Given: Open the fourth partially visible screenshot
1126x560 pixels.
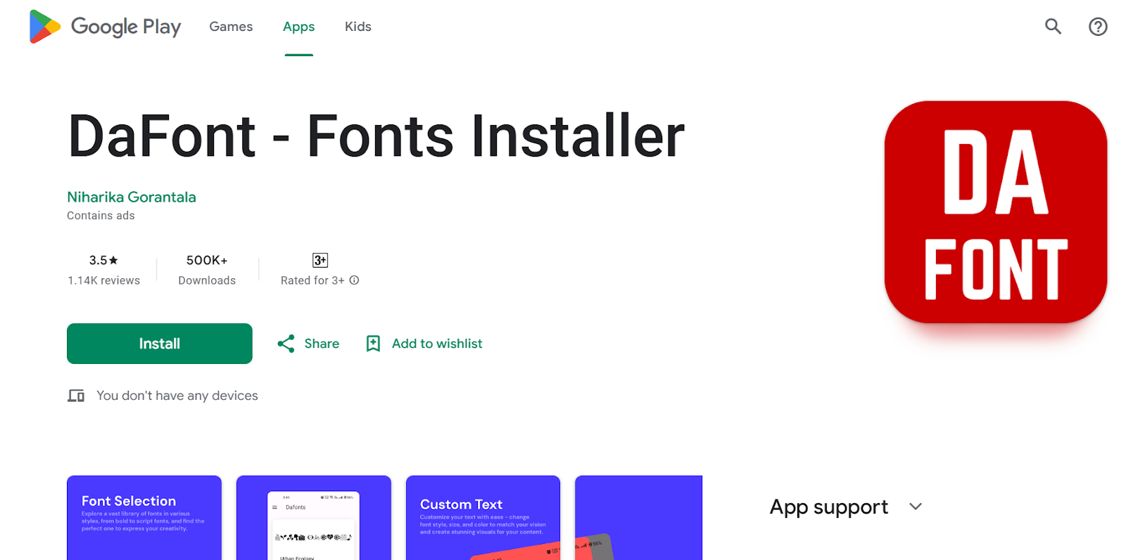Looking at the screenshot, I should point(638,518).
